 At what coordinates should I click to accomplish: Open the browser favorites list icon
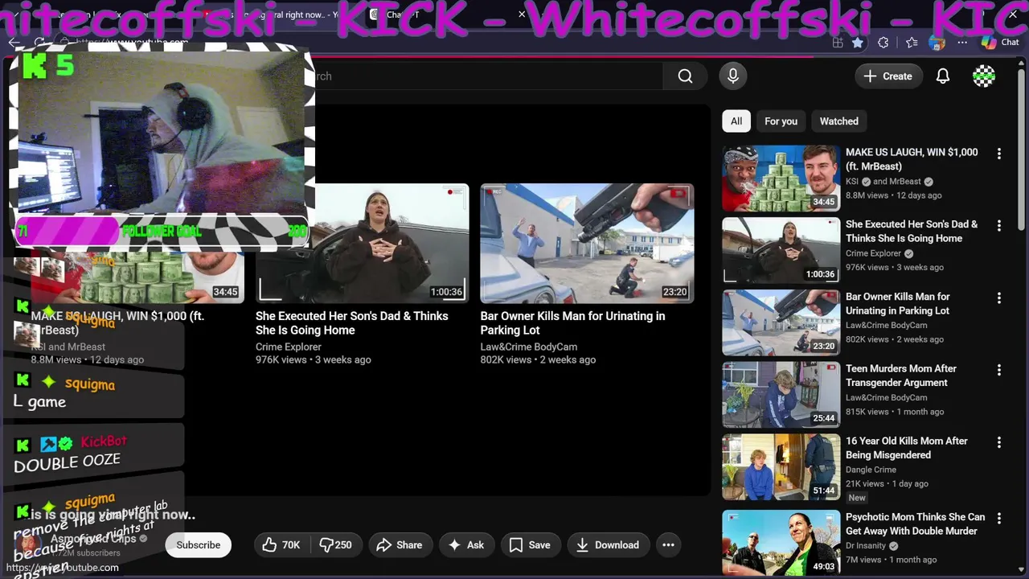(911, 43)
